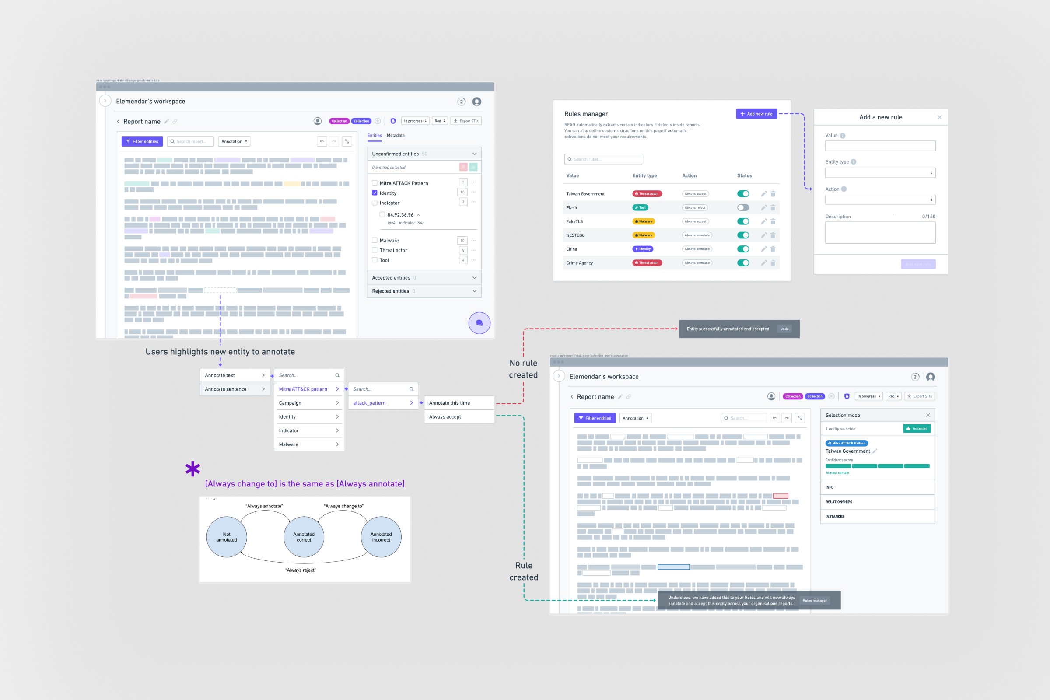
Task: Click the Search rules input field
Action: coord(604,159)
